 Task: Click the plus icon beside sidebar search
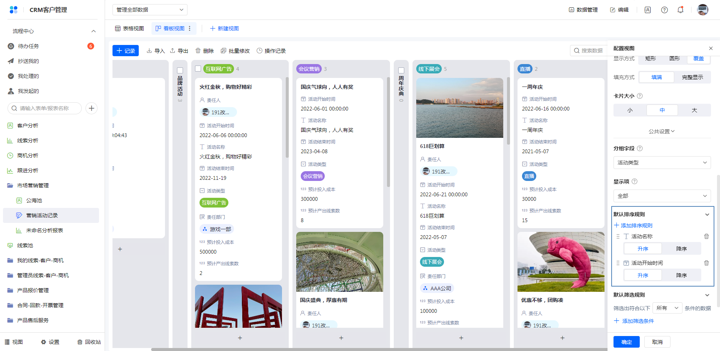[x=91, y=108]
